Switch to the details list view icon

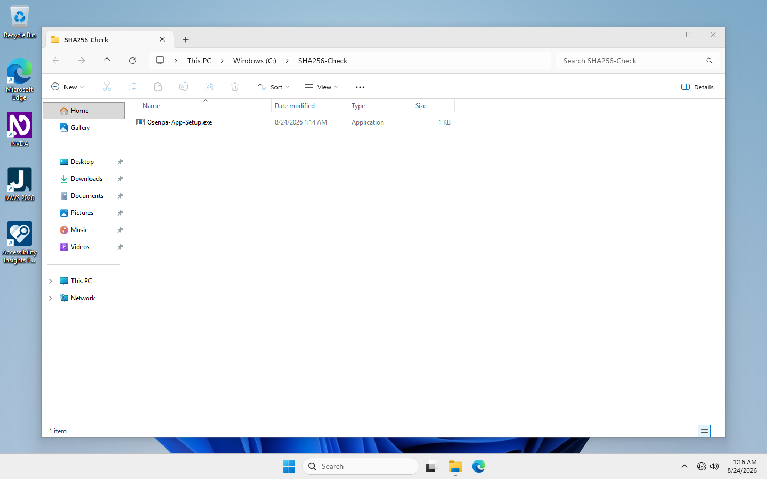pos(704,431)
